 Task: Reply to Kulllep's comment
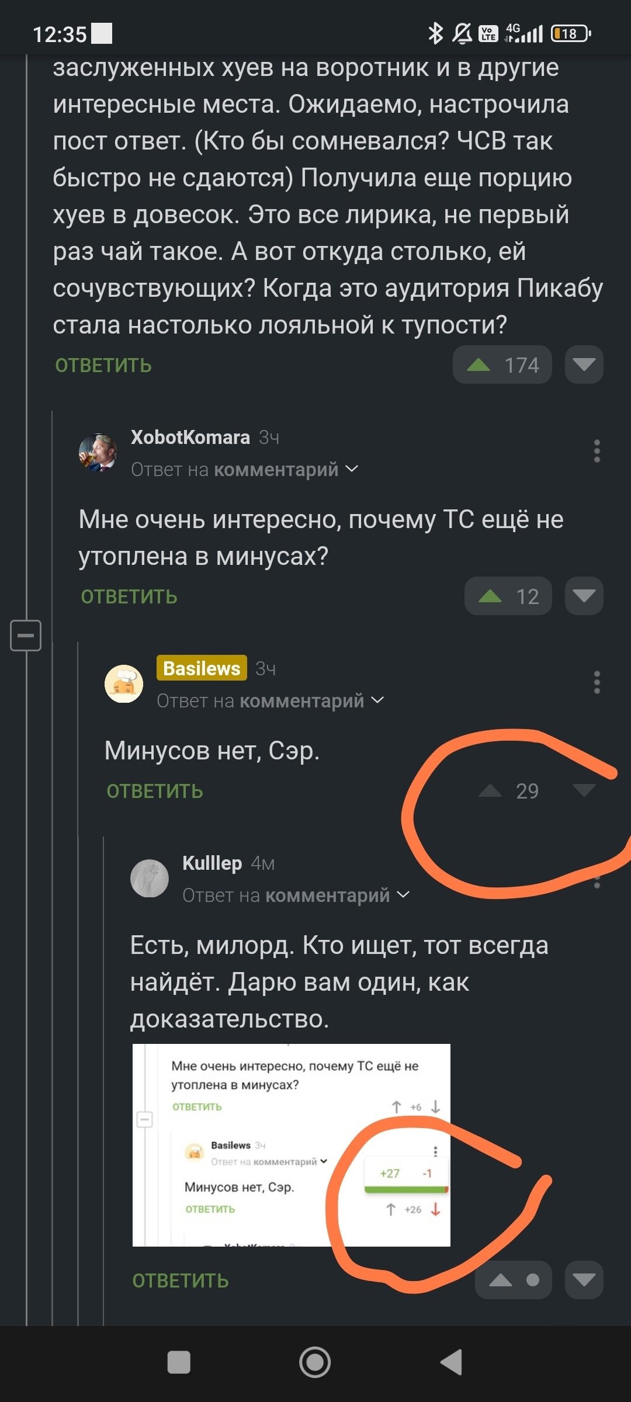(181, 1280)
